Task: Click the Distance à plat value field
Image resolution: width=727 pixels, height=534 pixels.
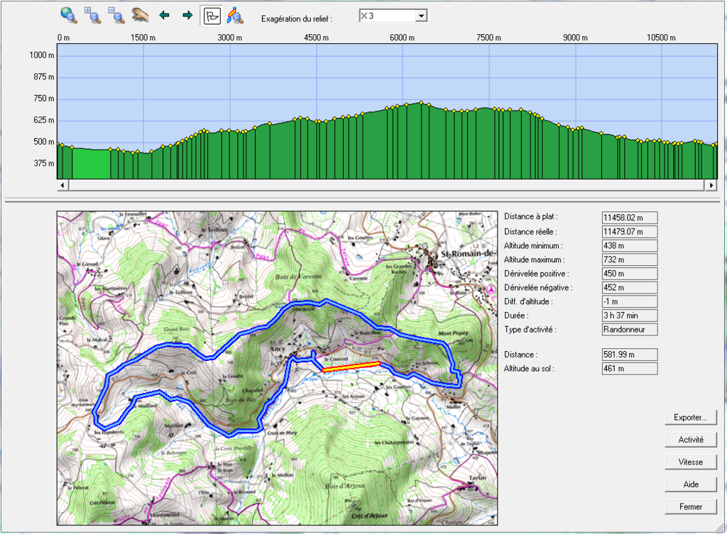Action: coord(630,217)
